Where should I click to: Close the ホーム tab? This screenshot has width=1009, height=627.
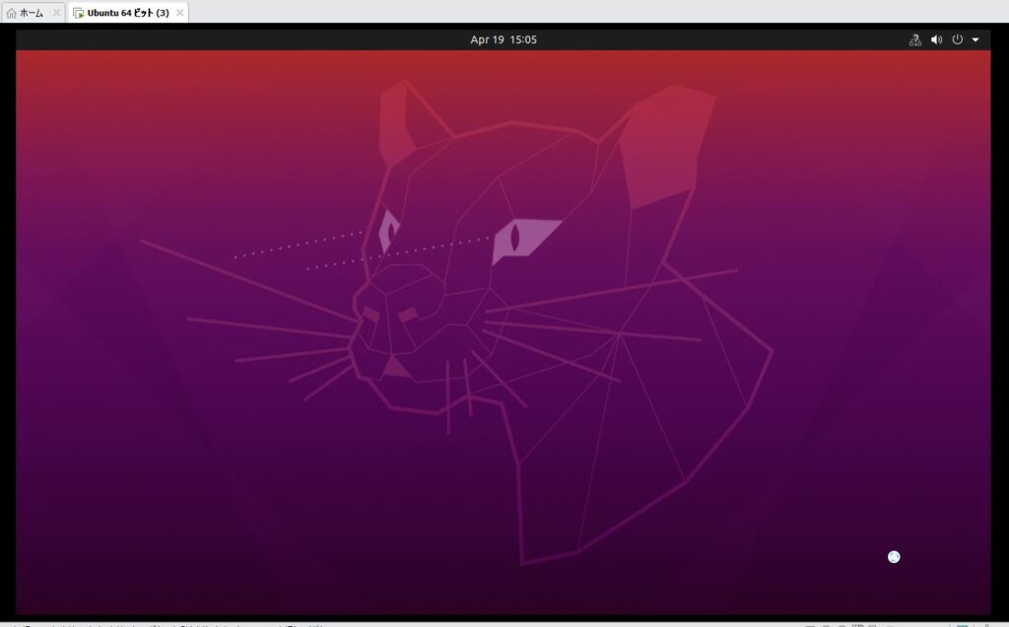point(56,13)
